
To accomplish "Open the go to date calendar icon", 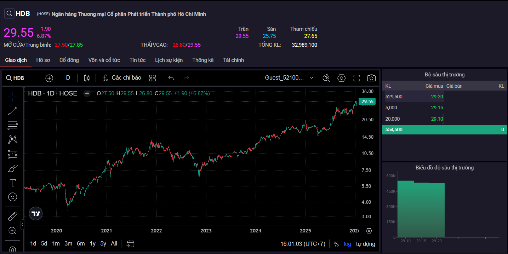I will tap(130, 243).
